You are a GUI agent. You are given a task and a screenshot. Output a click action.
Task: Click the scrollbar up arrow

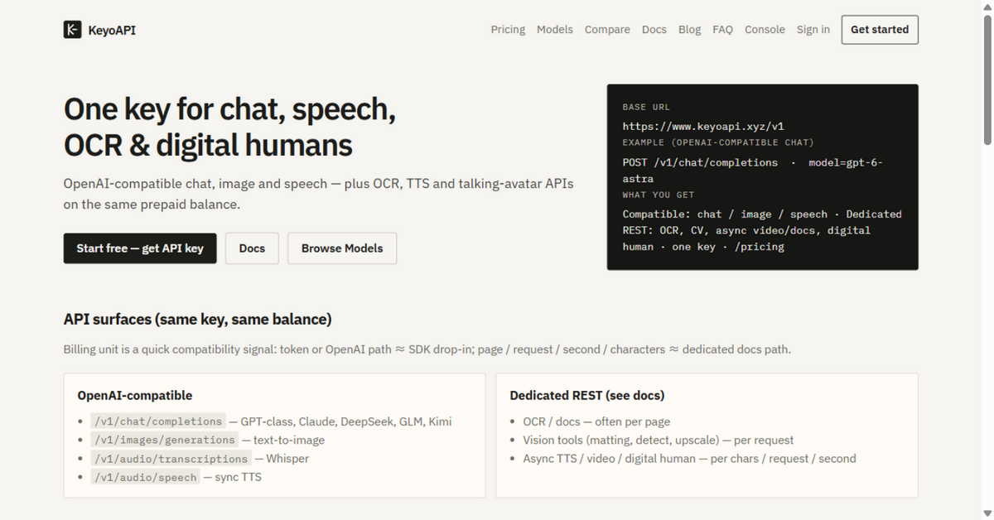[x=987, y=7]
